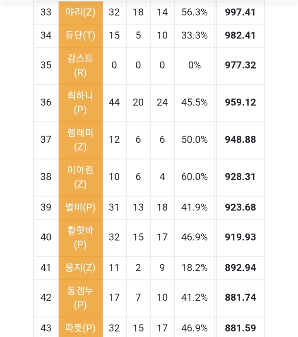The image size is (298, 337).
Task: Select the 따뜻(P) player name
Action: 80,328
